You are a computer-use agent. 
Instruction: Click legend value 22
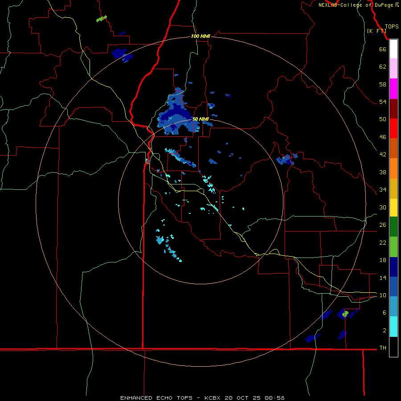click(x=383, y=243)
